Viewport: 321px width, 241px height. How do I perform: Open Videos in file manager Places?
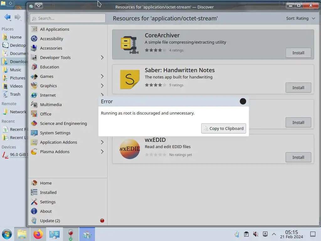13,86
